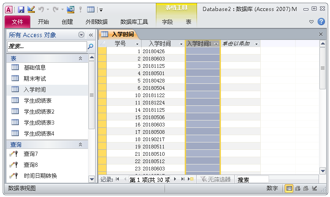The image size is (330, 197).
Task: Click the magnifier search icon in navigation pane
Action: click(x=90, y=46)
